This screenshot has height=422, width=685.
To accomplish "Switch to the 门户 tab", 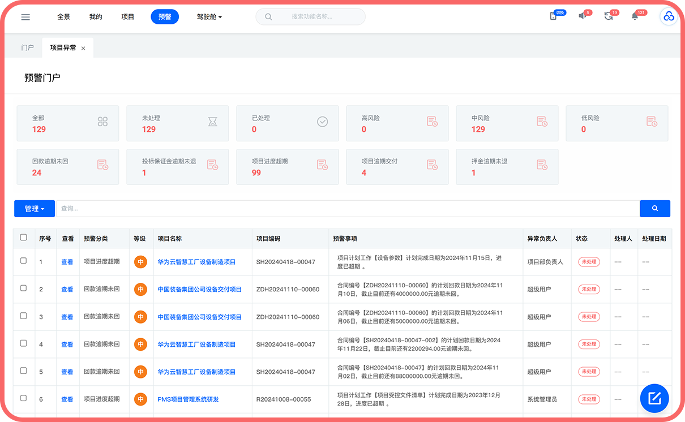I will pyautogui.click(x=27, y=48).
